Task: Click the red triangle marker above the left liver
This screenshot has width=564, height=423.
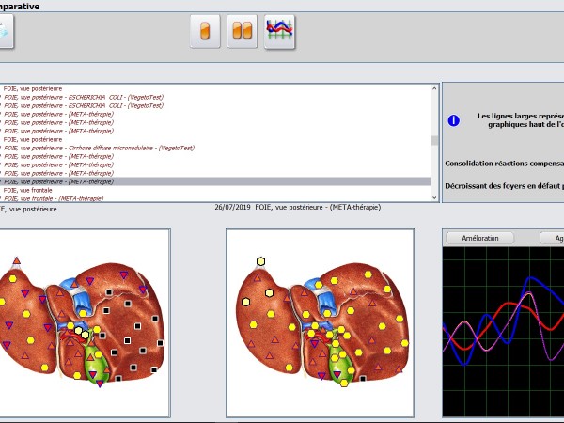Action: click(15, 258)
